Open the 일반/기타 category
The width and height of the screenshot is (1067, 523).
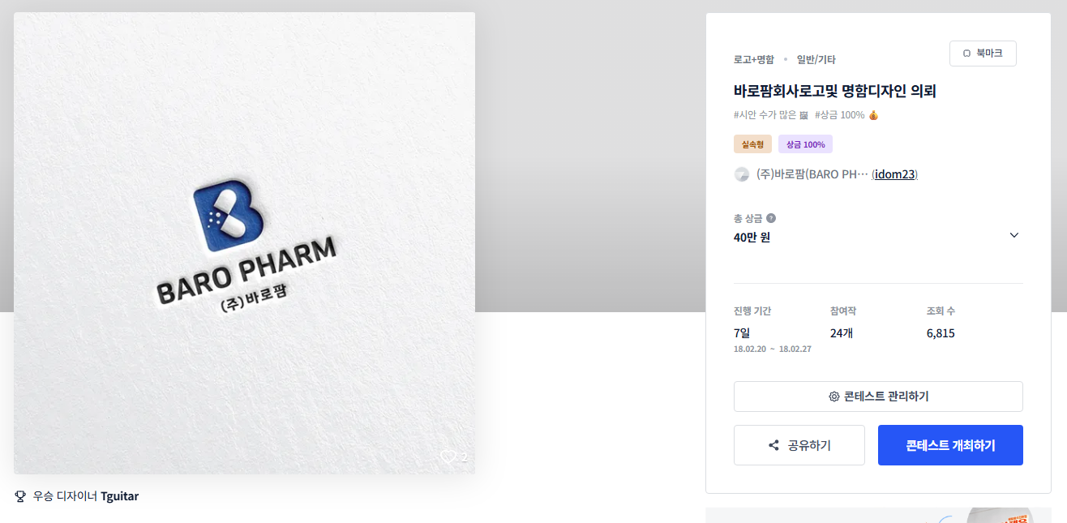(x=816, y=59)
